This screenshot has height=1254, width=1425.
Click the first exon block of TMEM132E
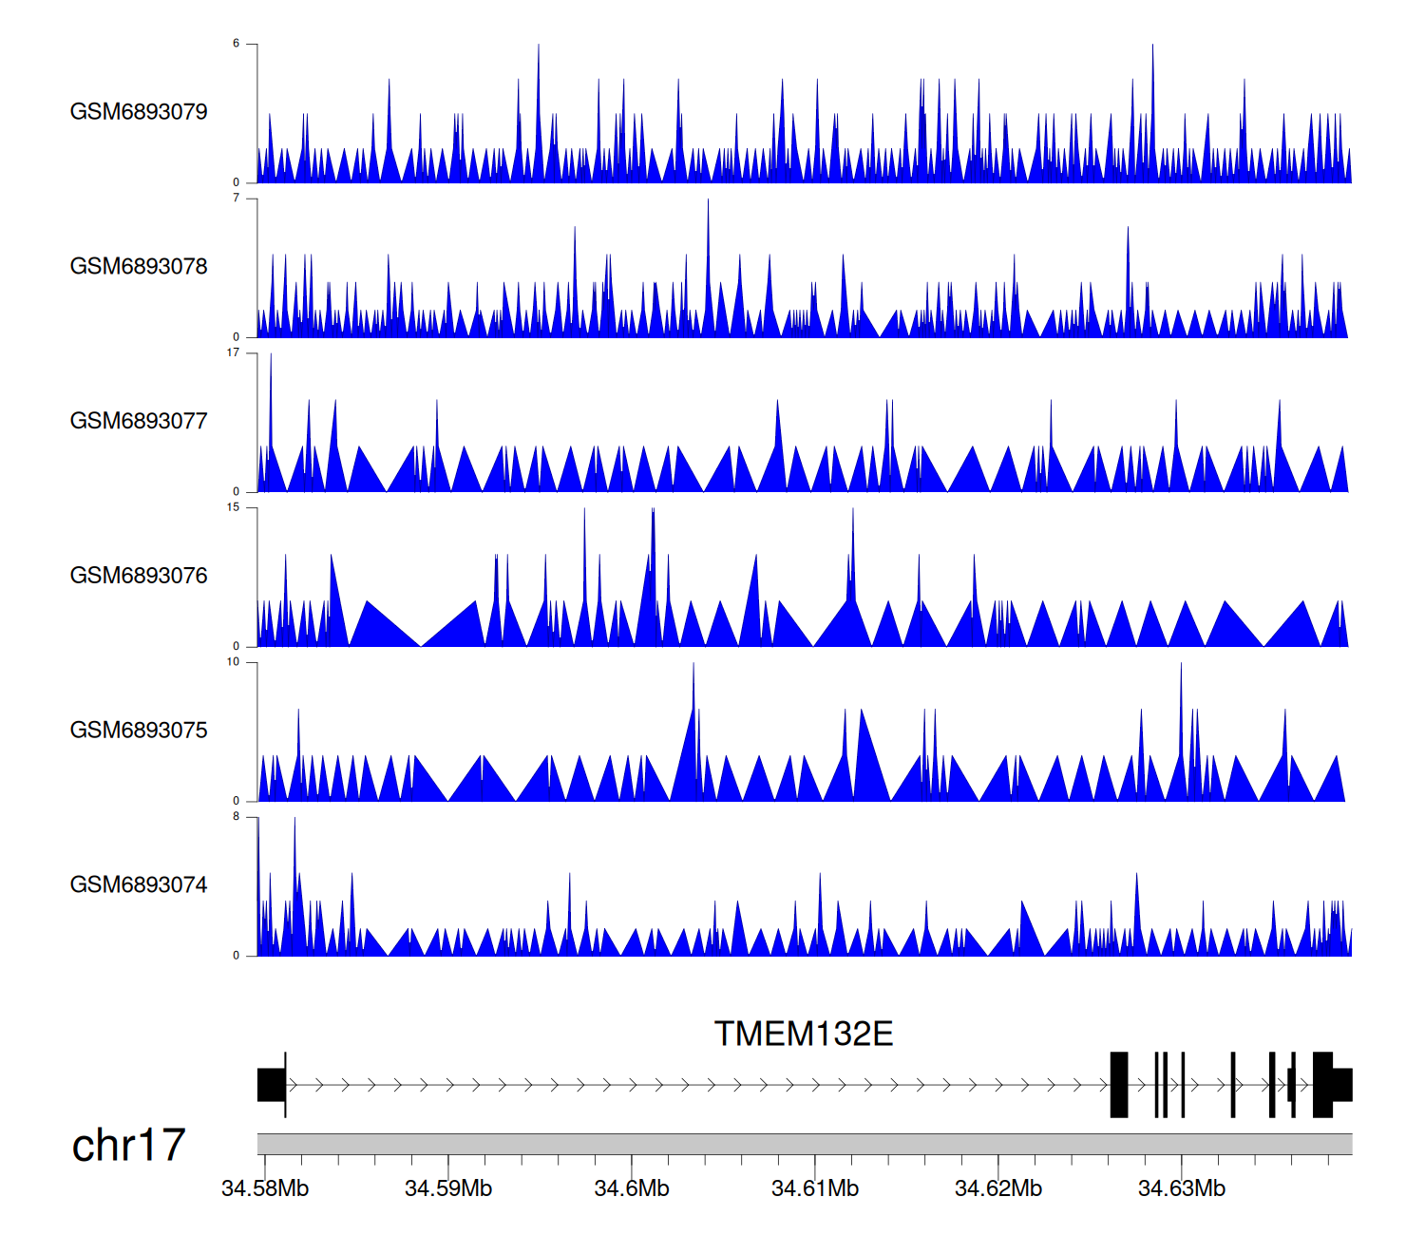tap(271, 1085)
